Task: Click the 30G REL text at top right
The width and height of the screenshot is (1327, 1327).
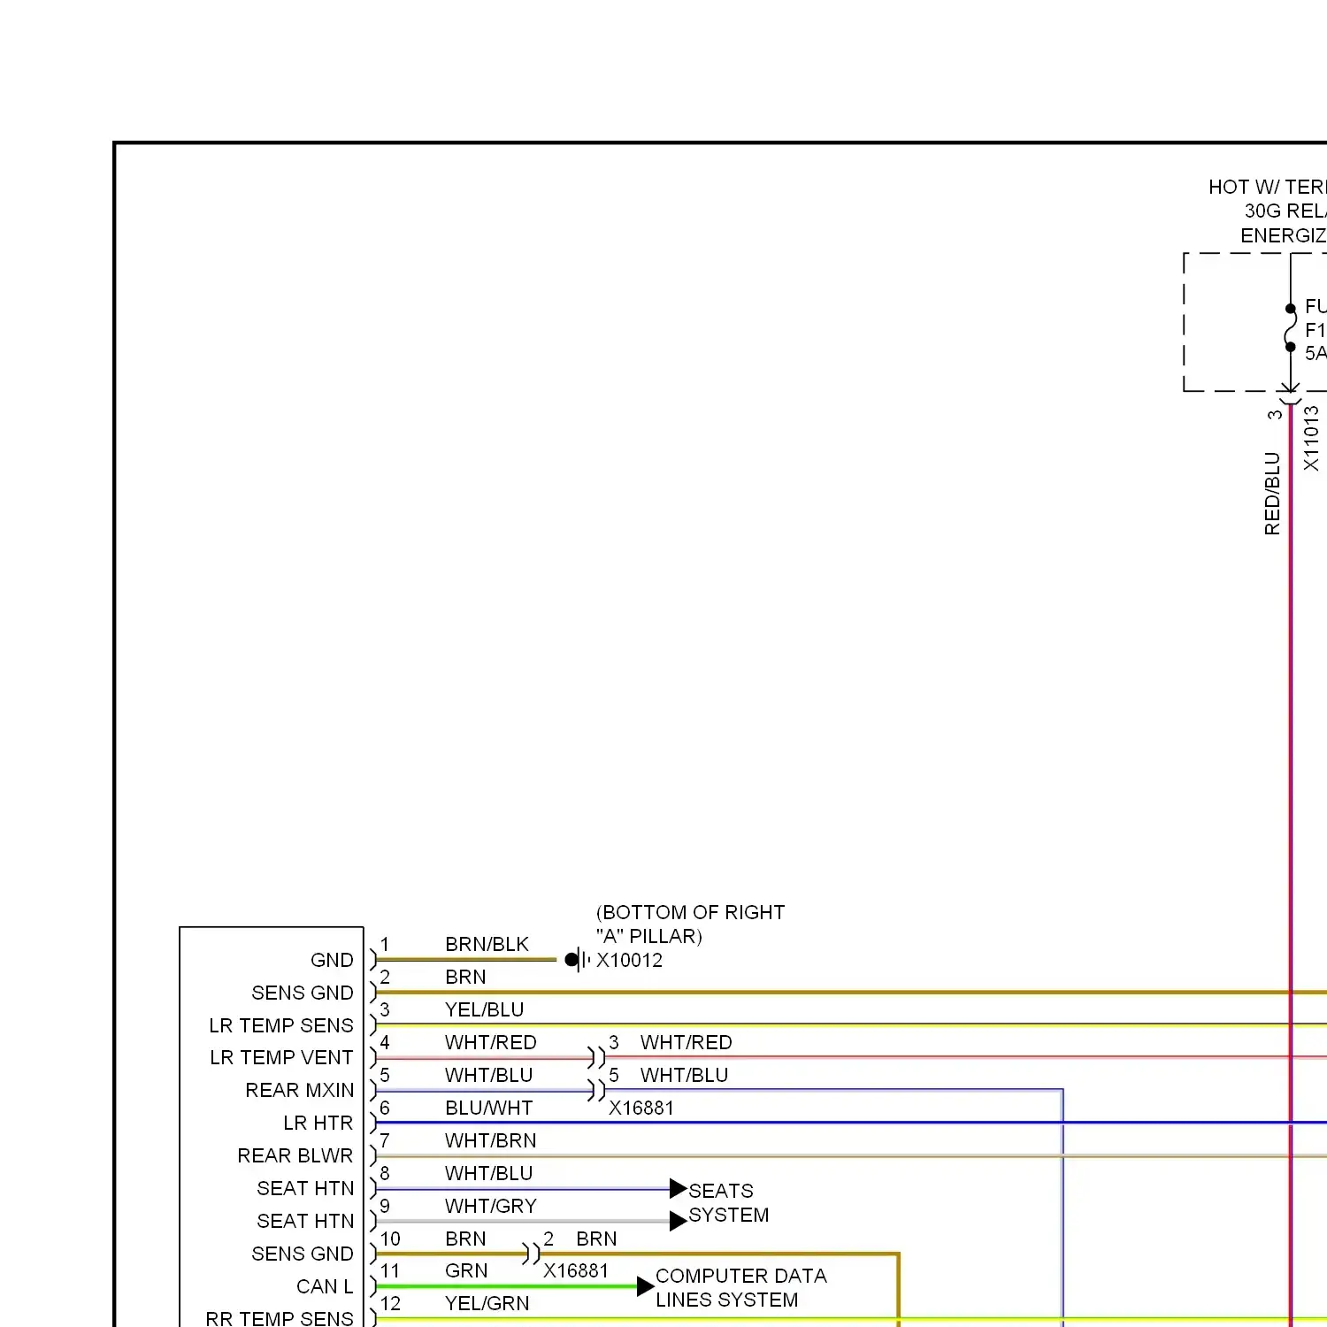Action: point(1285,211)
